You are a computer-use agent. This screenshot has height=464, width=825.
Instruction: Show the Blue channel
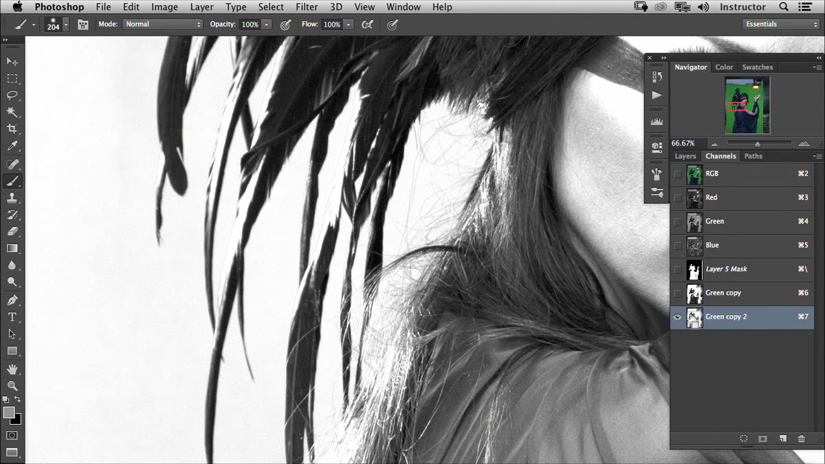pos(678,245)
